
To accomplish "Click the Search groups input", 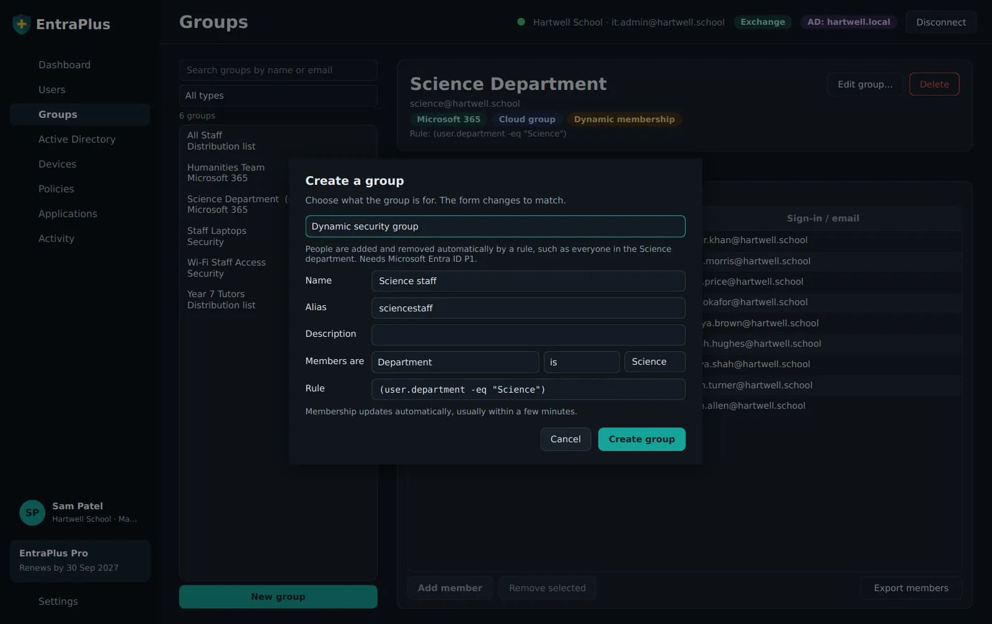I will point(278,70).
